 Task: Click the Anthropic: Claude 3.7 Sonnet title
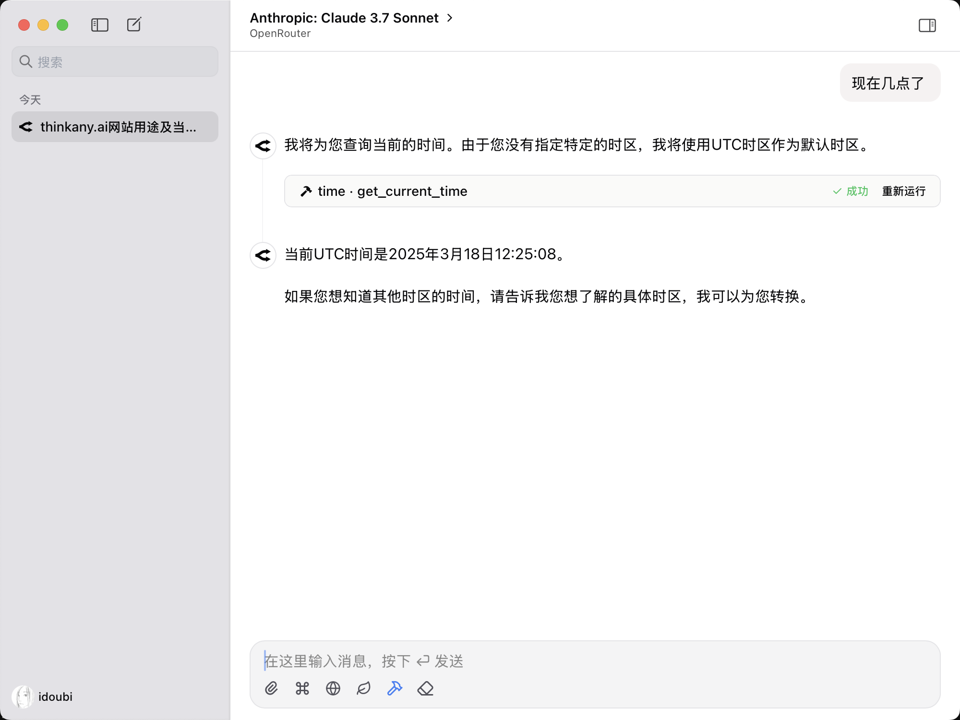[x=344, y=18]
